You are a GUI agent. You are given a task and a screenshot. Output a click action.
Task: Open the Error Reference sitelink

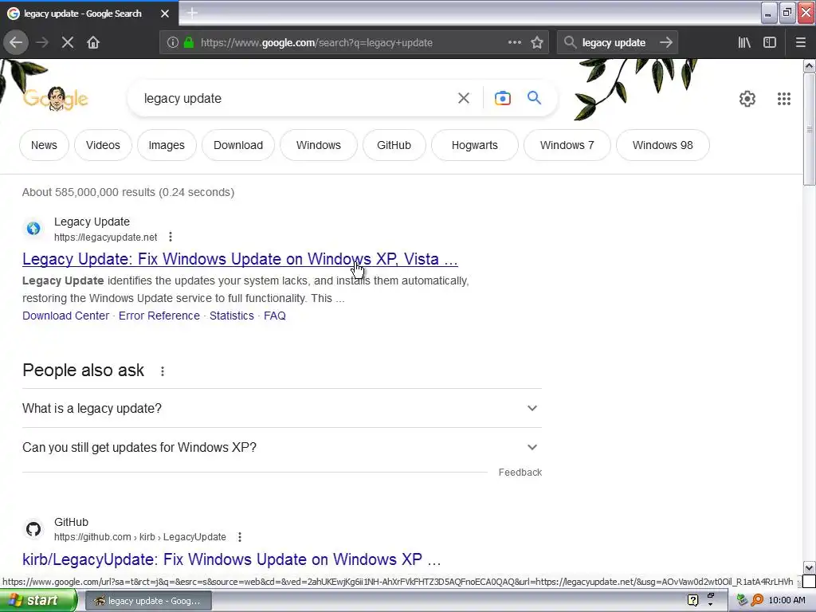(x=159, y=316)
